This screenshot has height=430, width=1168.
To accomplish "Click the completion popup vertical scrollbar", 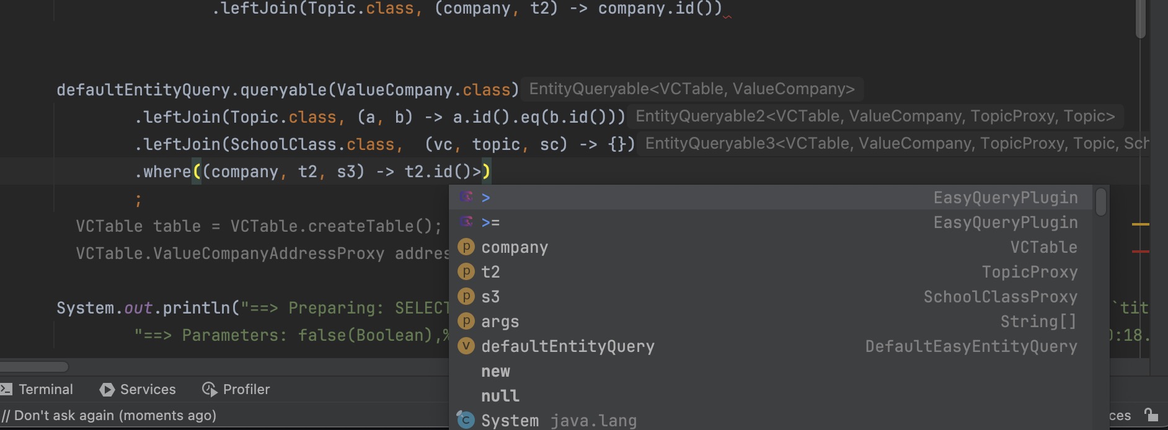I will pyautogui.click(x=1100, y=202).
